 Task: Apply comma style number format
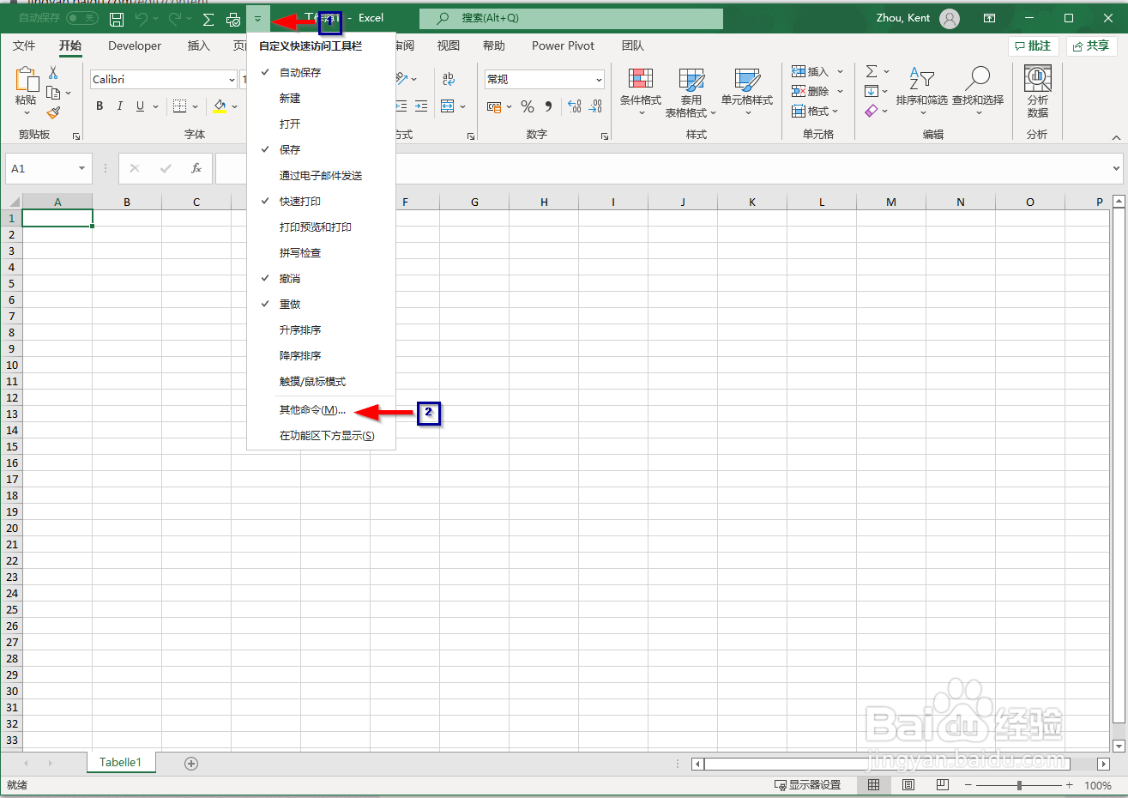click(548, 106)
